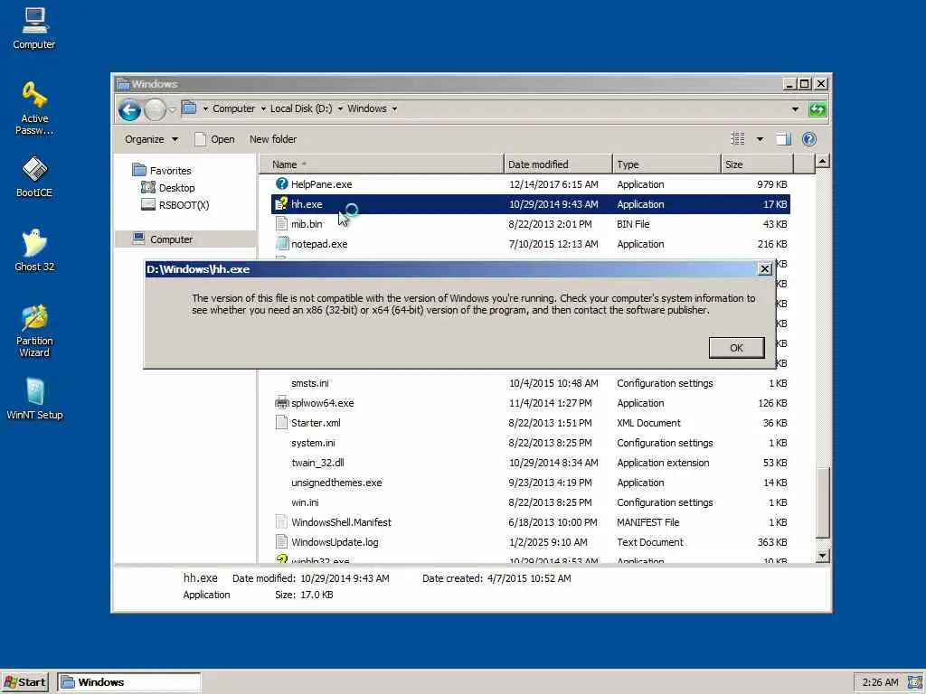This screenshot has width=926, height=694.
Task: Select the smsts.ini file row
Action: pyautogui.click(x=530, y=383)
